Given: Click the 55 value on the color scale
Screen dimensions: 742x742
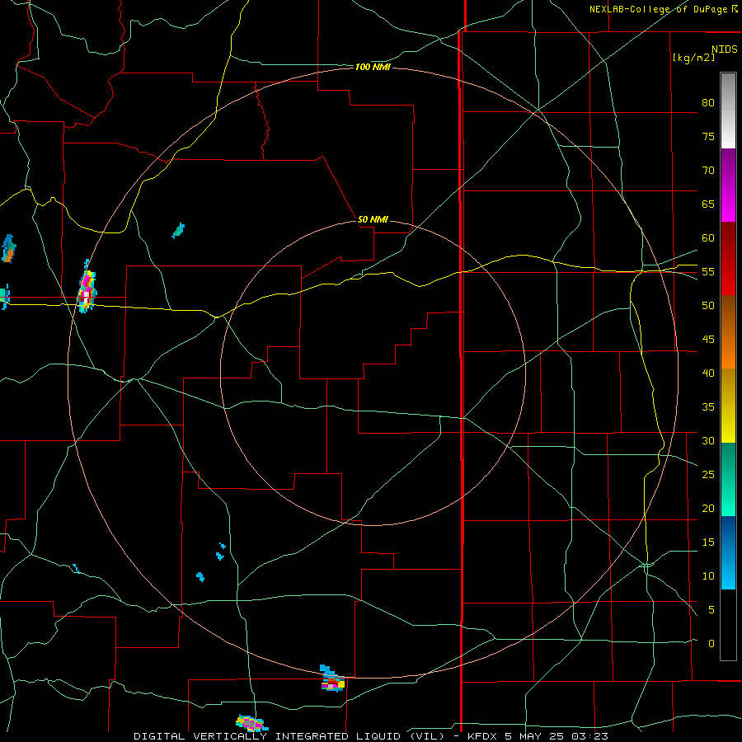Looking at the screenshot, I should [x=708, y=271].
